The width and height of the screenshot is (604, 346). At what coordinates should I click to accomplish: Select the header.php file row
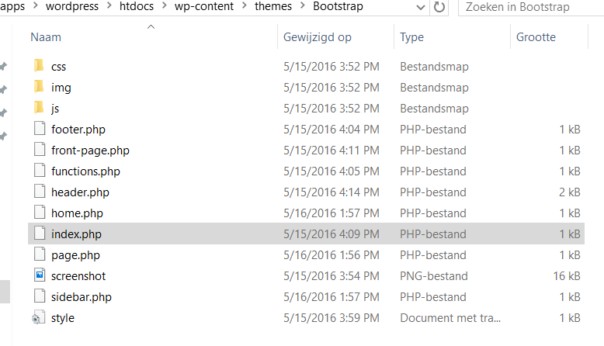(x=306, y=192)
